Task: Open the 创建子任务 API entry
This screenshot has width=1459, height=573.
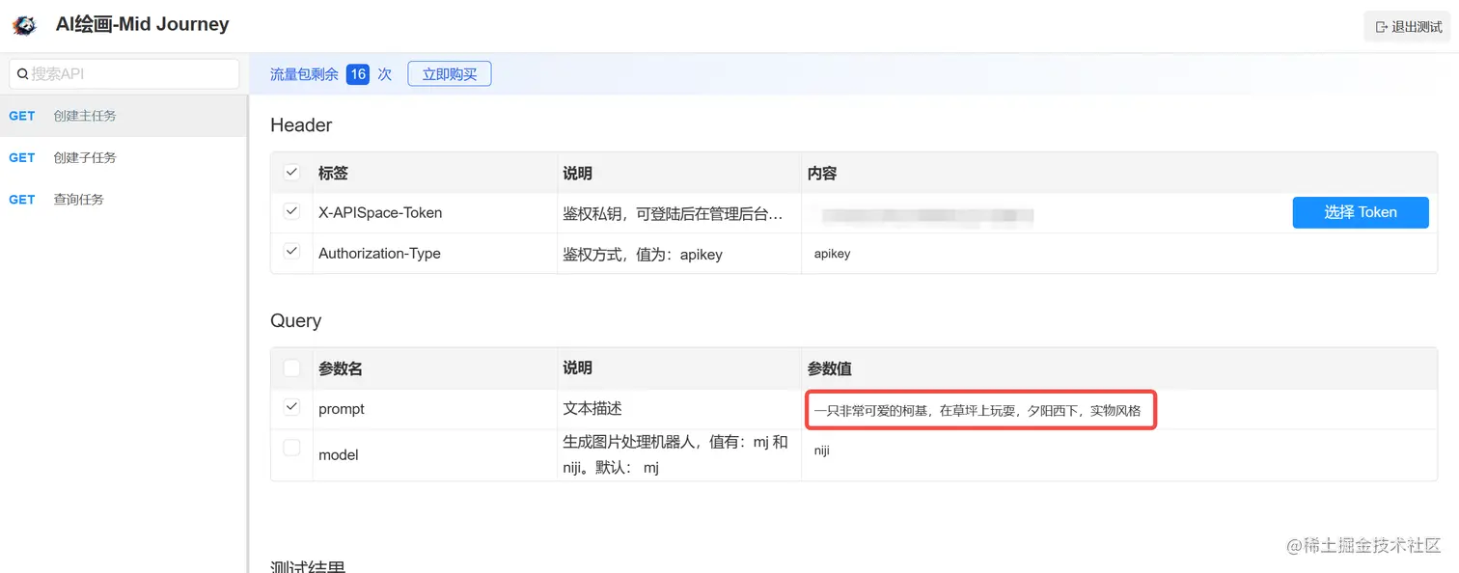Action: pyautogui.click(x=124, y=157)
